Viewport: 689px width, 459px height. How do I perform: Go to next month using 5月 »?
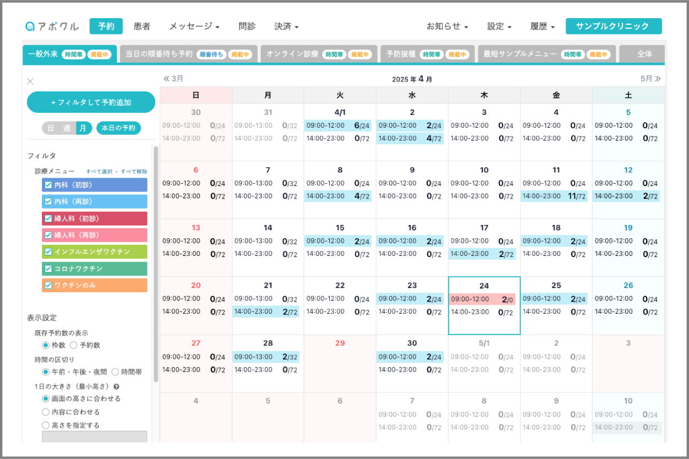[x=650, y=79]
